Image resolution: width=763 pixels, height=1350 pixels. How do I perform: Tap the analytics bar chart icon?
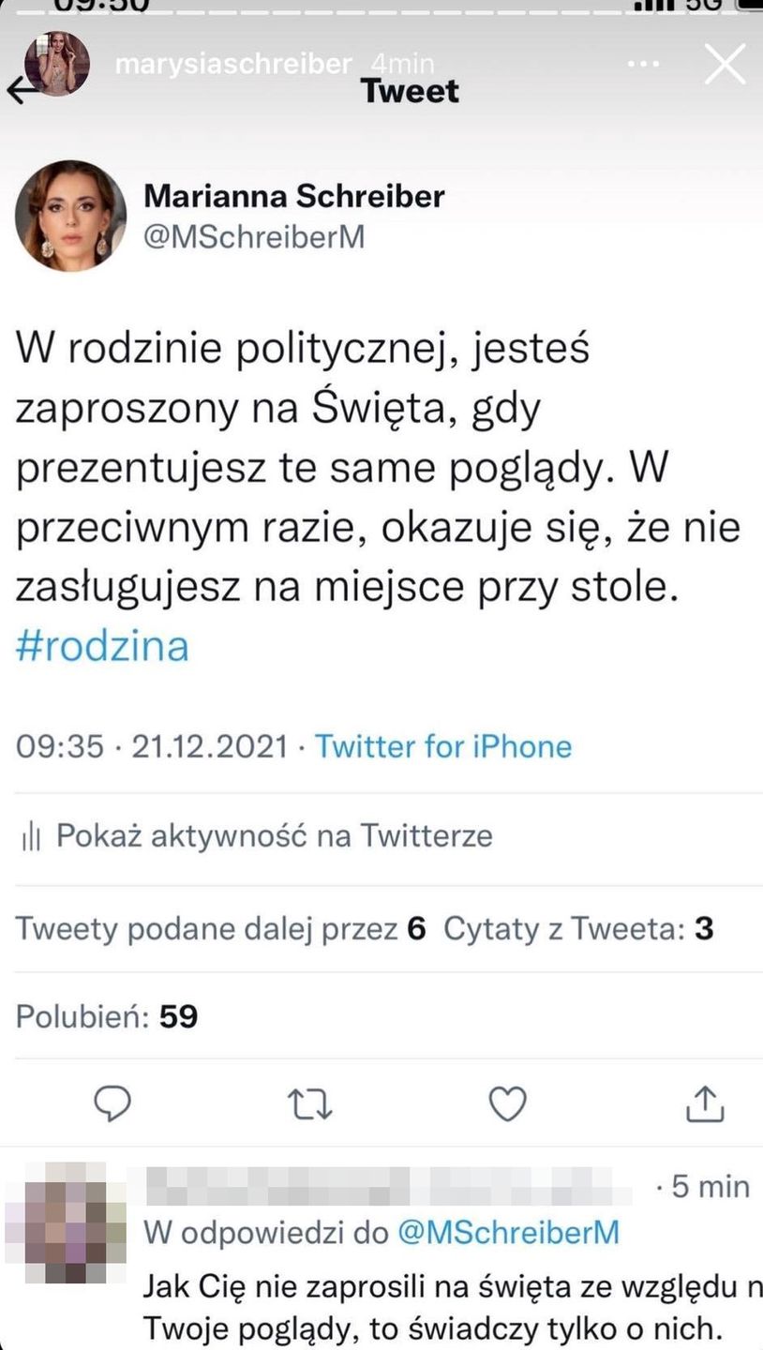click(30, 836)
